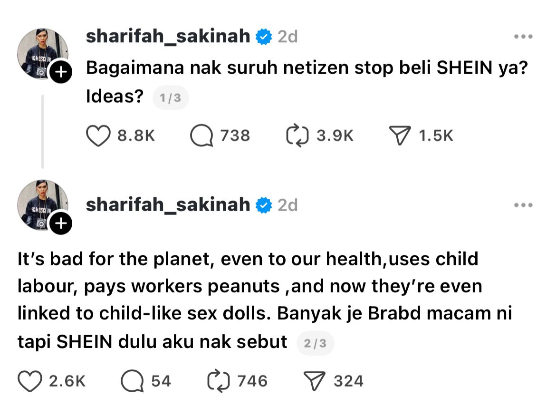Open sharifah_sakinah username on second post

click(168, 205)
